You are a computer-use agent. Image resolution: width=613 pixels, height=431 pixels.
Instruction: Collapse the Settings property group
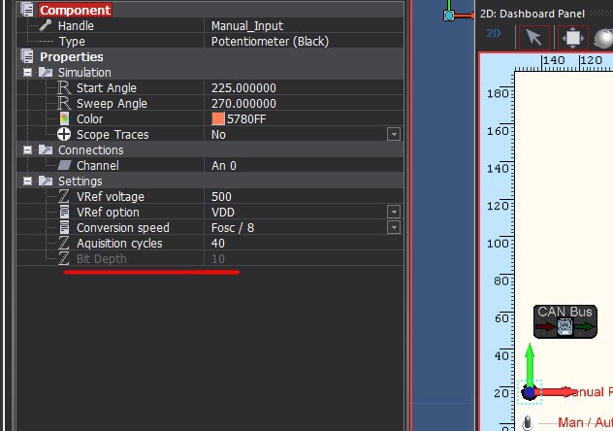pyautogui.click(x=27, y=181)
